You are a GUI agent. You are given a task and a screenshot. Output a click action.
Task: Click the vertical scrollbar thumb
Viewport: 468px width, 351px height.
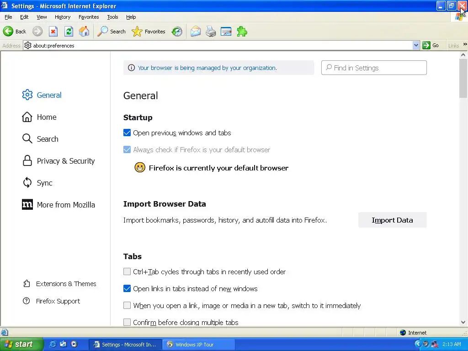click(463, 78)
